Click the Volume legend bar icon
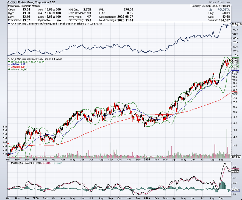The image size is (242, 200). coord(9,70)
